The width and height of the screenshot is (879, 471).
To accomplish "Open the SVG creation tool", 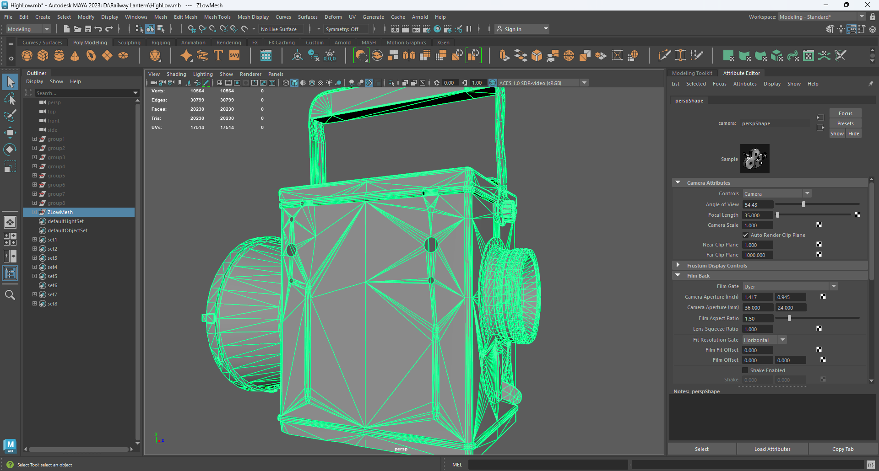I will pos(234,55).
